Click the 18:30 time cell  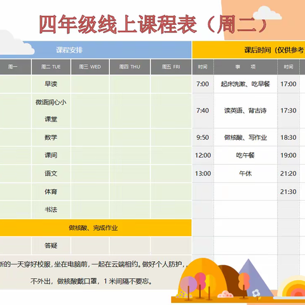288,137
